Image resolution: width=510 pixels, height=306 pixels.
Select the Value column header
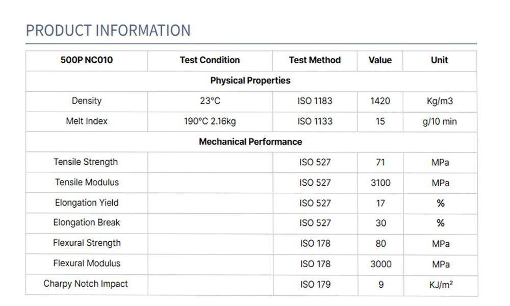pyautogui.click(x=380, y=60)
